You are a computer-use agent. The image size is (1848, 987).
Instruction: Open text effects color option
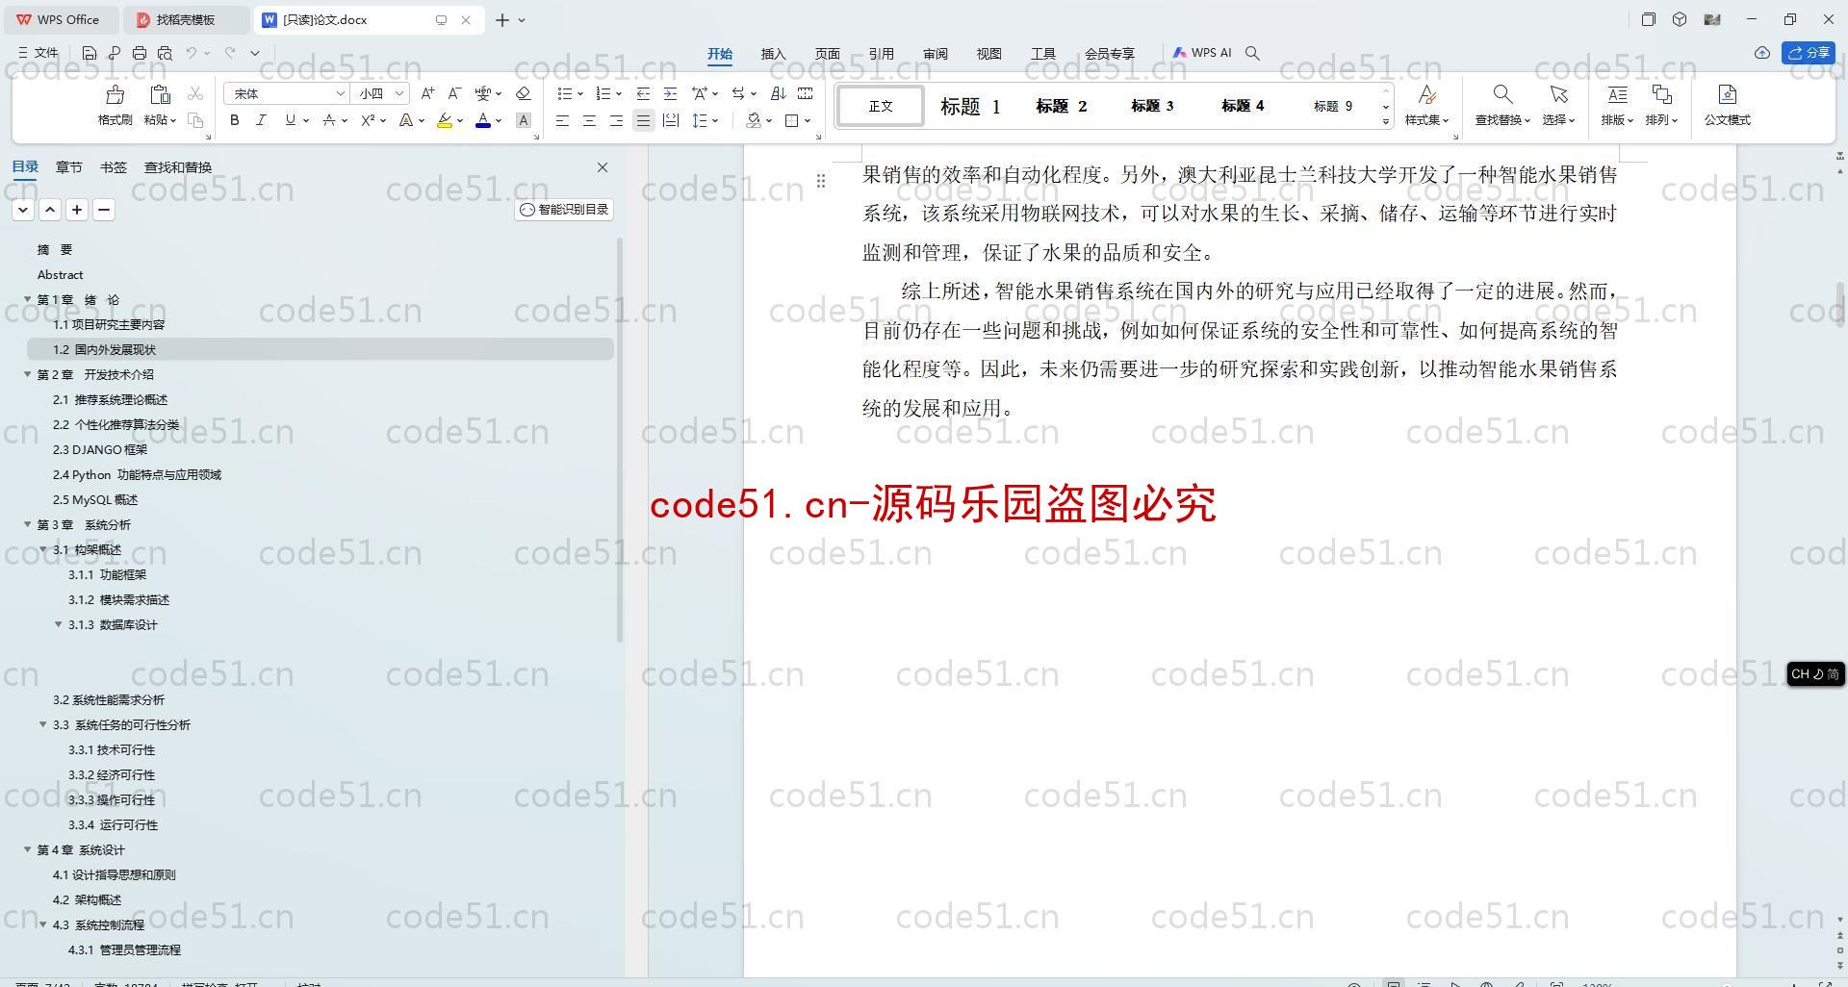[x=406, y=120]
